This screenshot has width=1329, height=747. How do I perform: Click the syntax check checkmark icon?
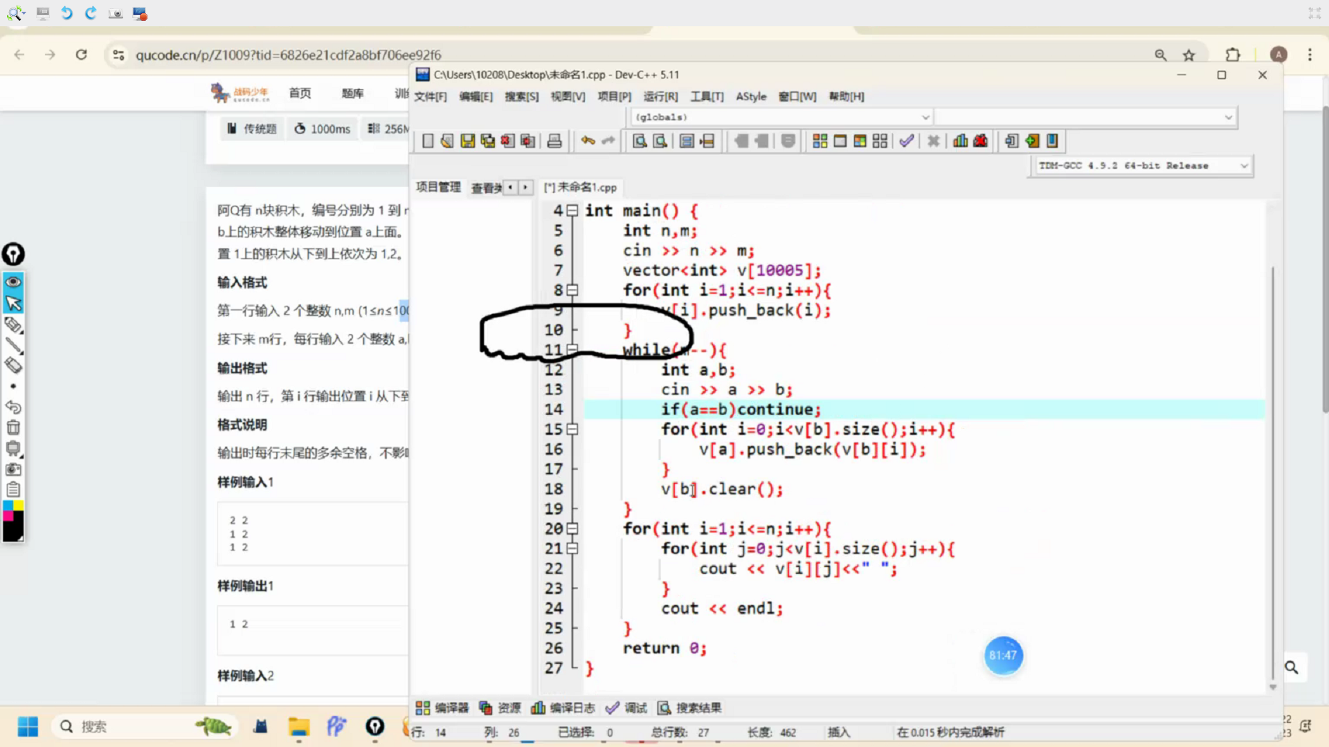pyautogui.click(x=907, y=141)
